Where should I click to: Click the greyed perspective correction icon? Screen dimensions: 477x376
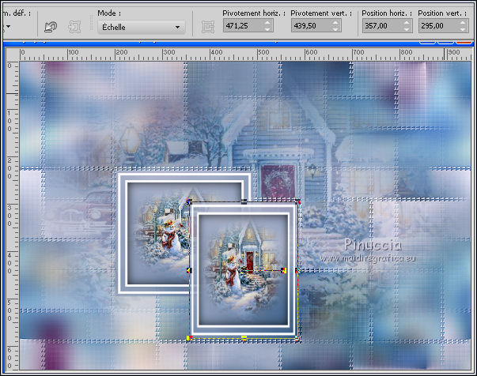click(74, 27)
